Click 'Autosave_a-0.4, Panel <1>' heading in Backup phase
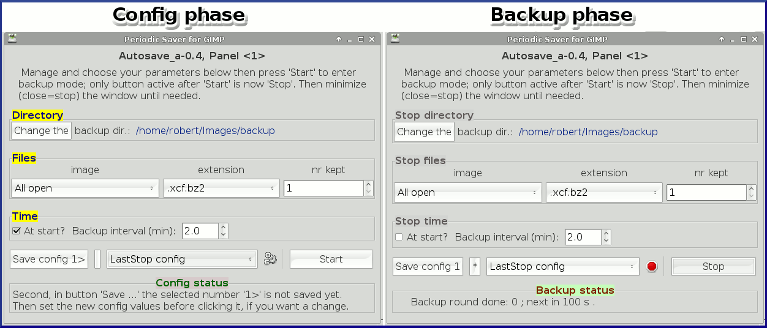The image size is (767, 328). pos(575,56)
